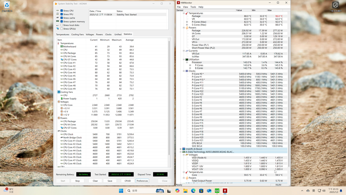Open Microsoft Store from the taskbar

201,191
